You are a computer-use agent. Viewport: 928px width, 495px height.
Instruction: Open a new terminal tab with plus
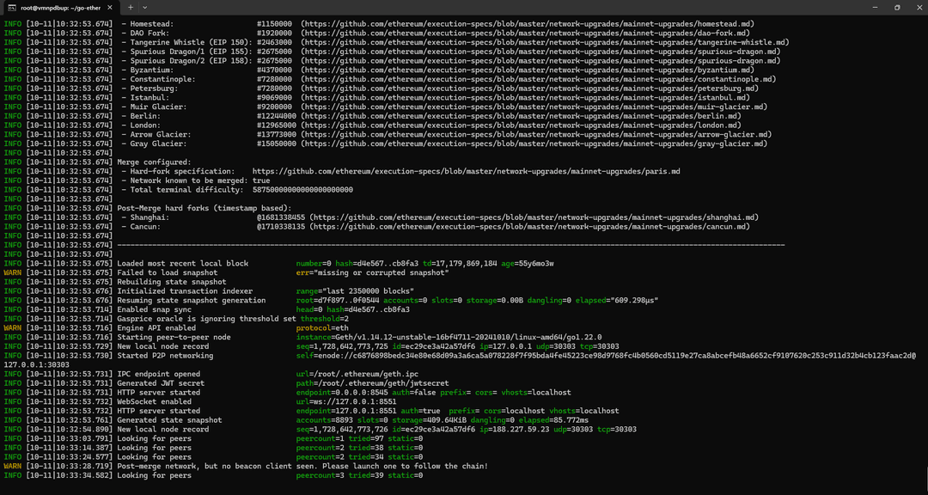pyautogui.click(x=131, y=7)
